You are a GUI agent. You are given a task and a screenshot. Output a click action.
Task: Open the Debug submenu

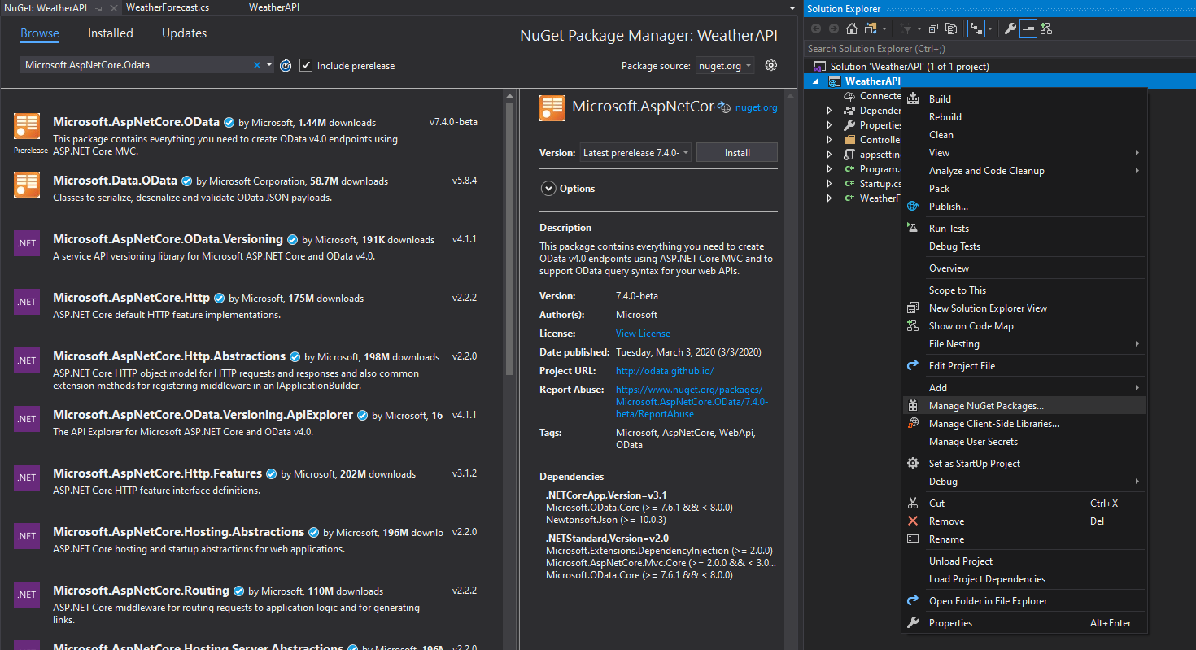[x=1024, y=481]
